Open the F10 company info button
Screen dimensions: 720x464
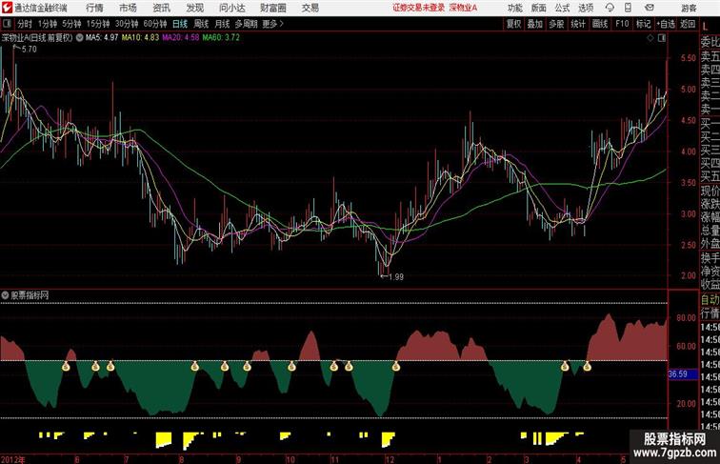coord(622,24)
